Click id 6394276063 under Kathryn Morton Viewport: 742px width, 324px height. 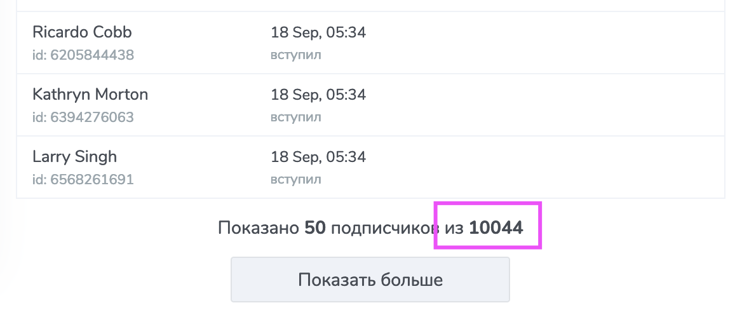pyautogui.click(x=83, y=118)
